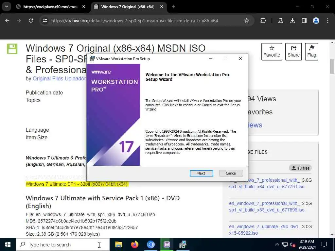Viewport: 335px width, 251px height.
Task: Click the VMware setup installer title bar icon
Action: click(92, 59)
